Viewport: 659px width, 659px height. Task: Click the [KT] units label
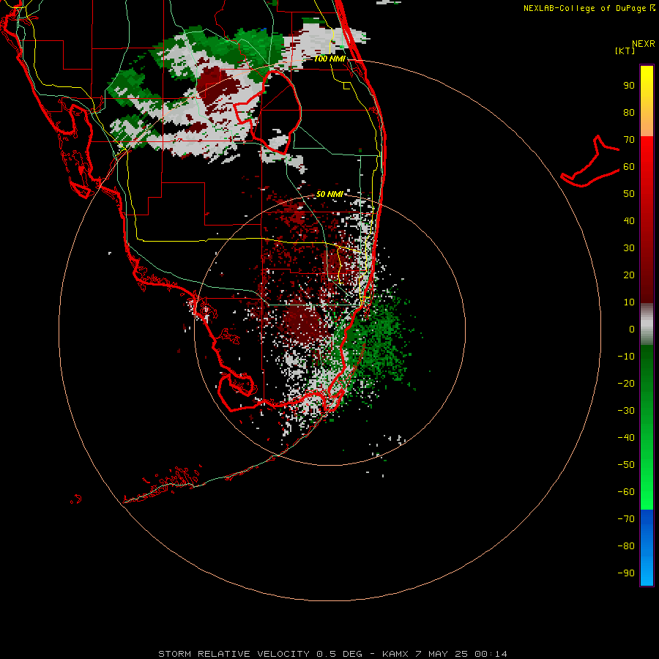(x=625, y=51)
